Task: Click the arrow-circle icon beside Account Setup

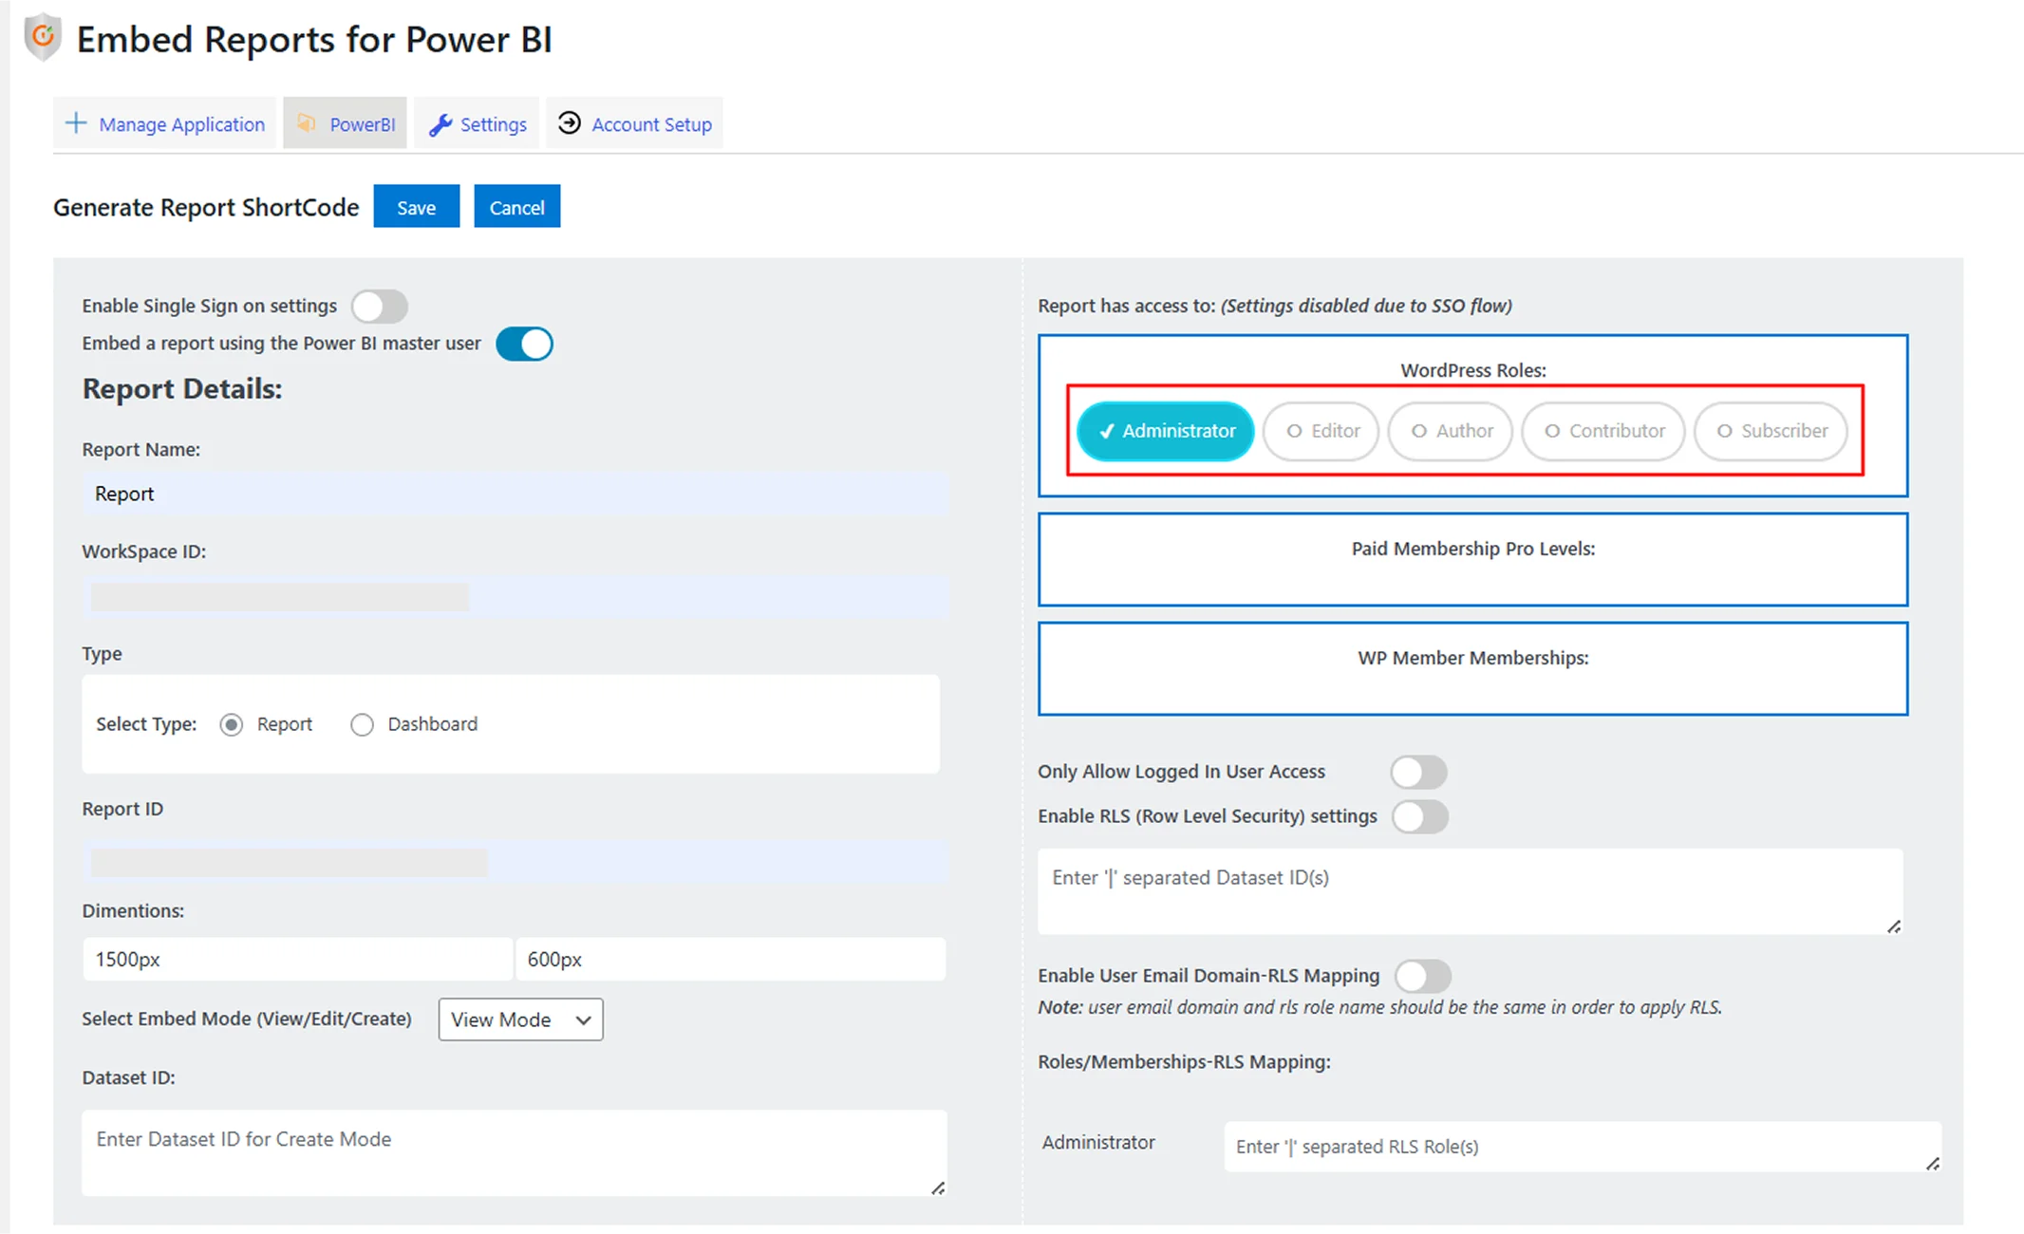Action: [569, 123]
